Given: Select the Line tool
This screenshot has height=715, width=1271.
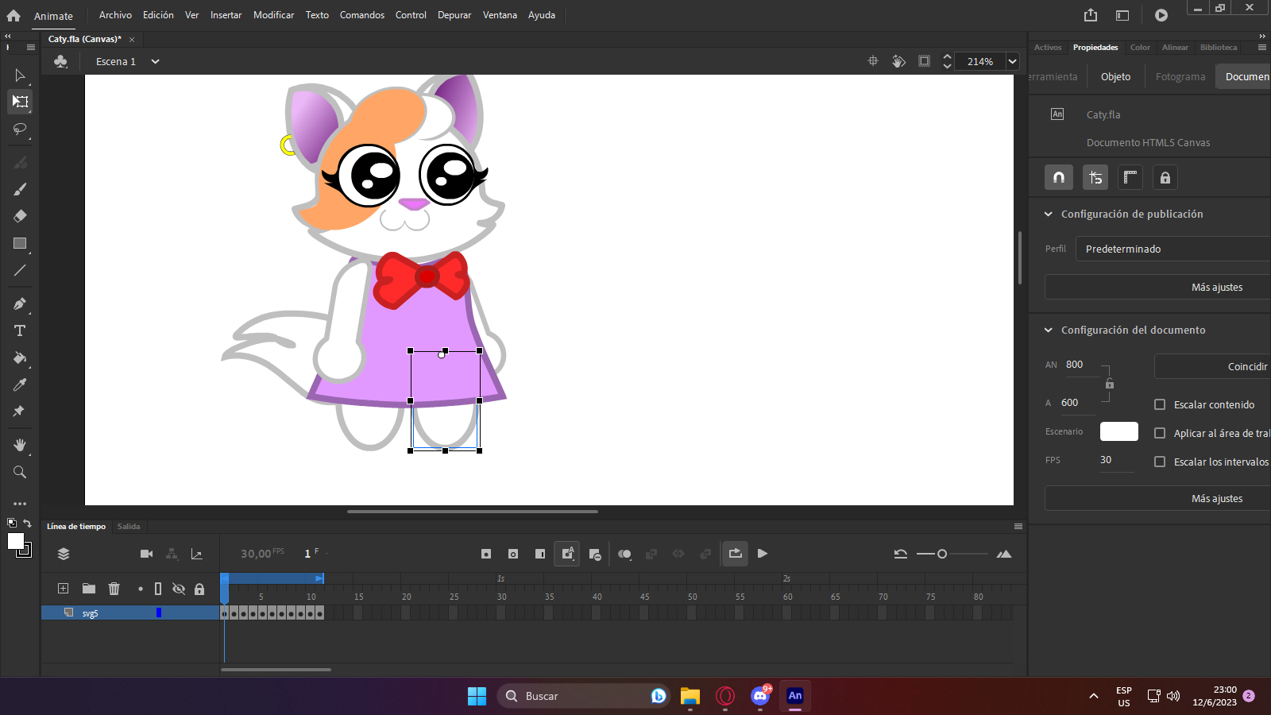Looking at the screenshot, I should (x=20, y=270).
